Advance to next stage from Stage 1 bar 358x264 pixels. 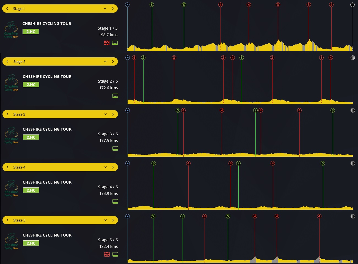(x=113, y=9)
